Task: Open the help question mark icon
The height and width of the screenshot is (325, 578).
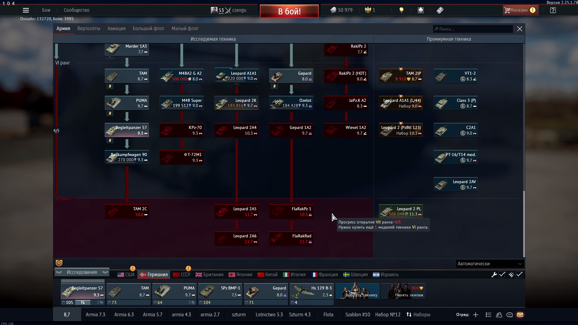Action: (x=553, y=10)
